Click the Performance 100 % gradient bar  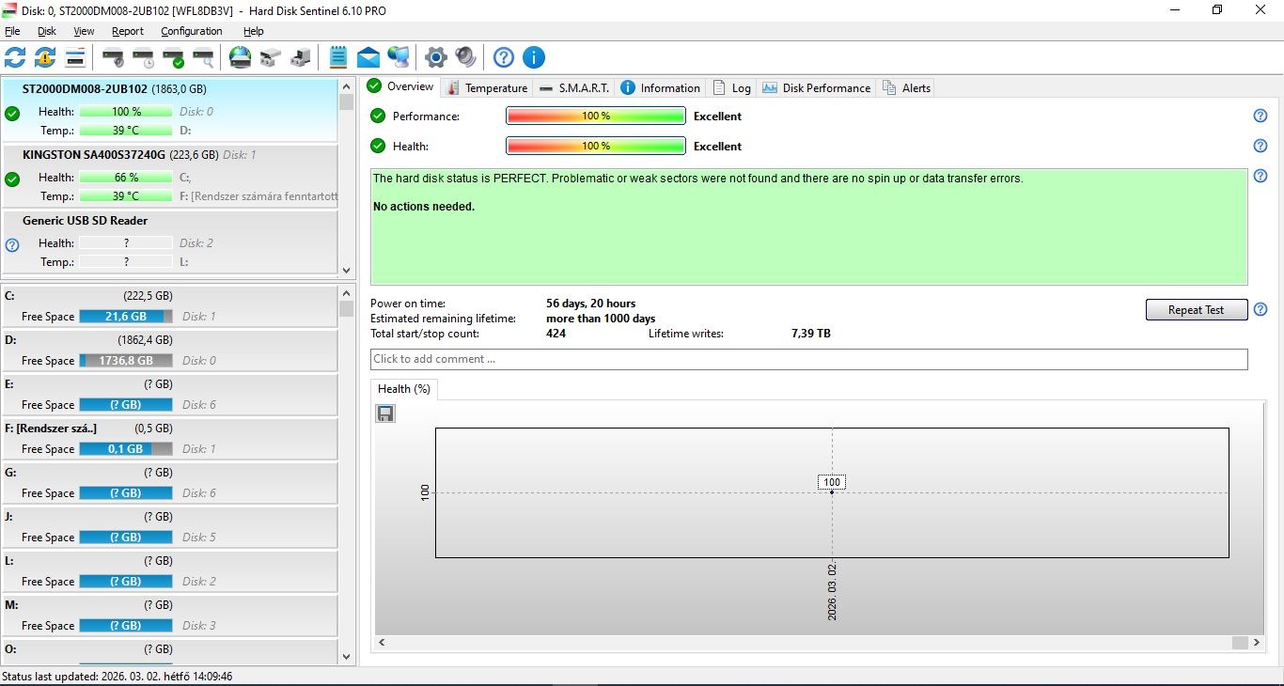[596, 117]
